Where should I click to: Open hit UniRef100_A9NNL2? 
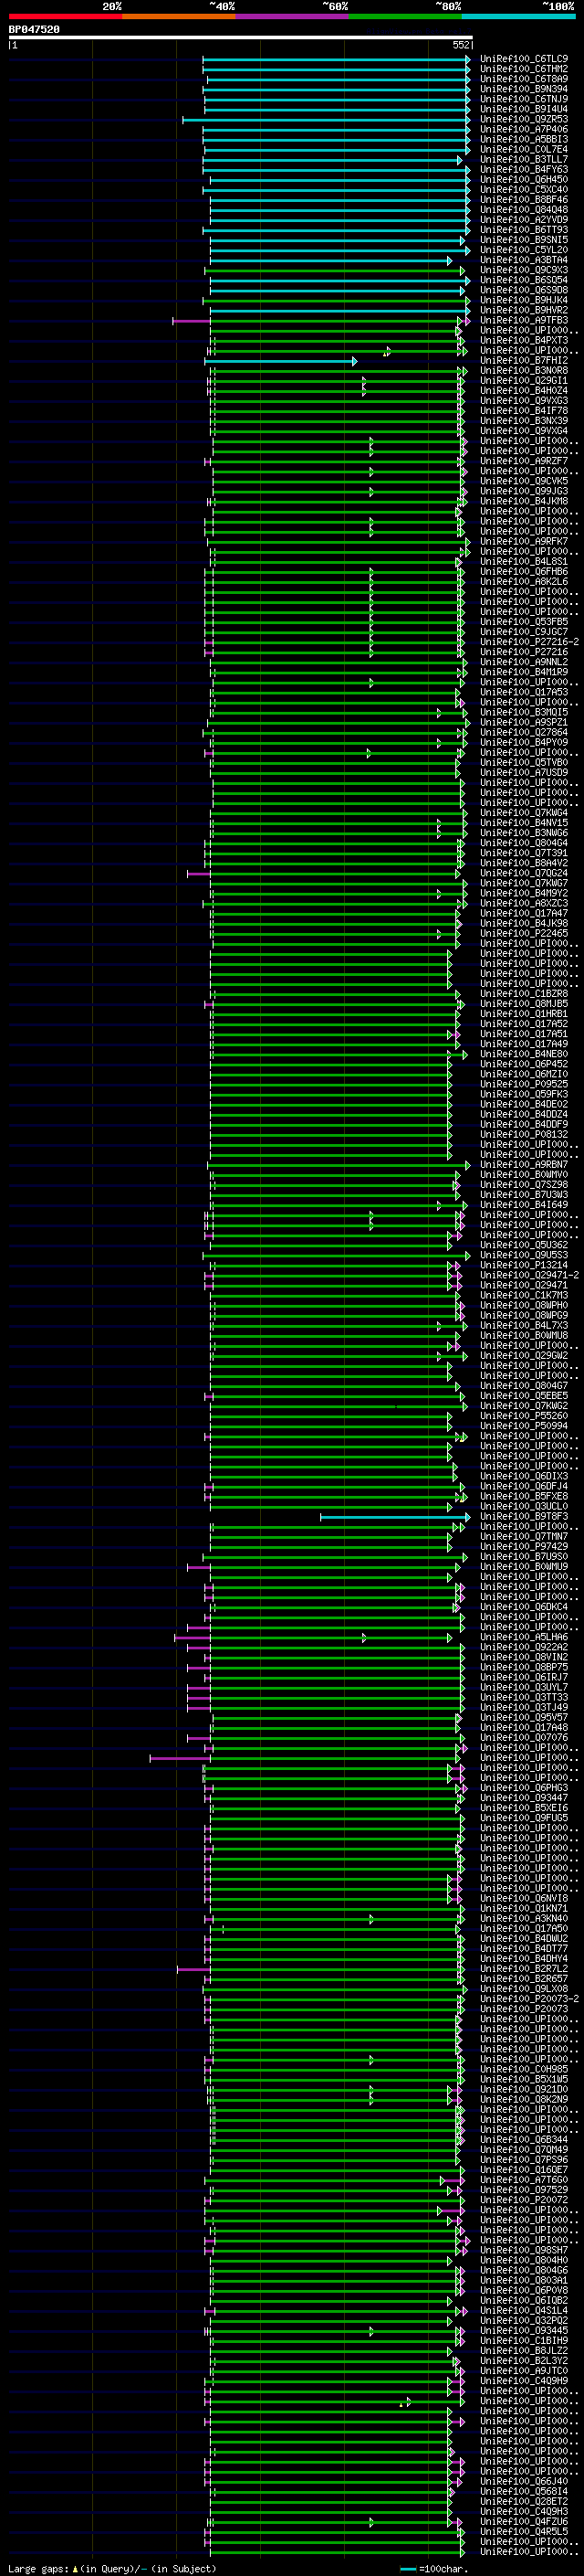(x=524, y=662)
